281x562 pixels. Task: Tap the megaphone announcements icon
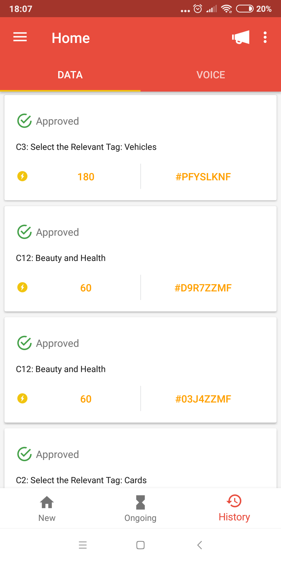[x=241, y=37]
